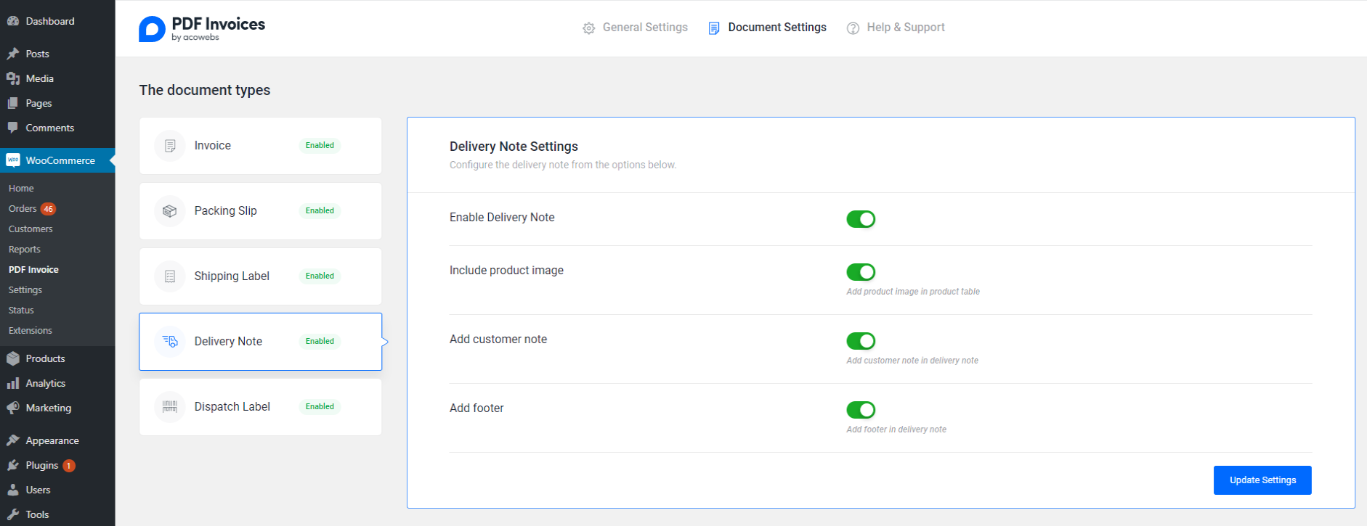The image size is (1367, 526).
Task: Open the Document Settings tab
Action: (x=767, y=28)
